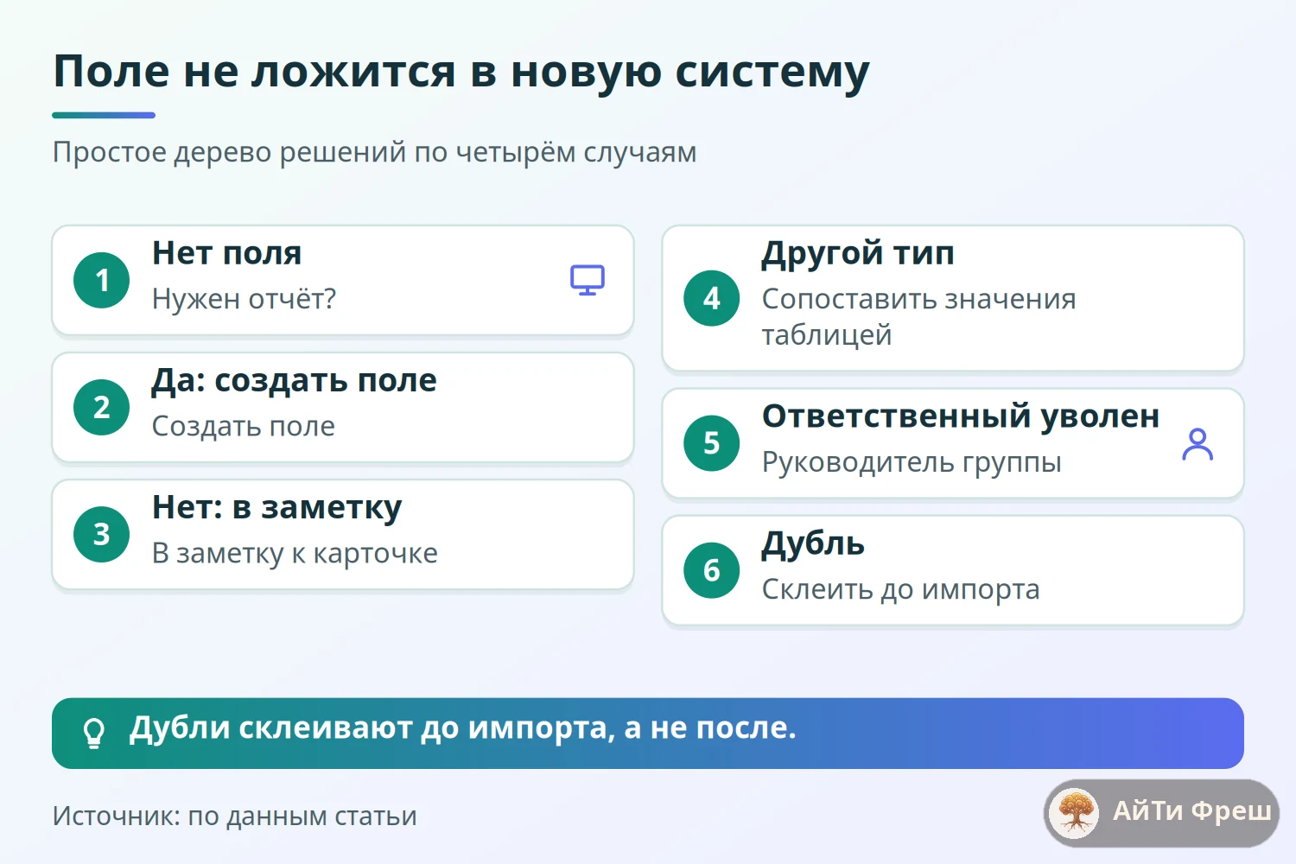Click the banner text "Дубли склеивают до импорта, а не после."
Image resolution: width=1296 pixels, height=864 pixels.
pyautogui.click(x=463, y=728)
